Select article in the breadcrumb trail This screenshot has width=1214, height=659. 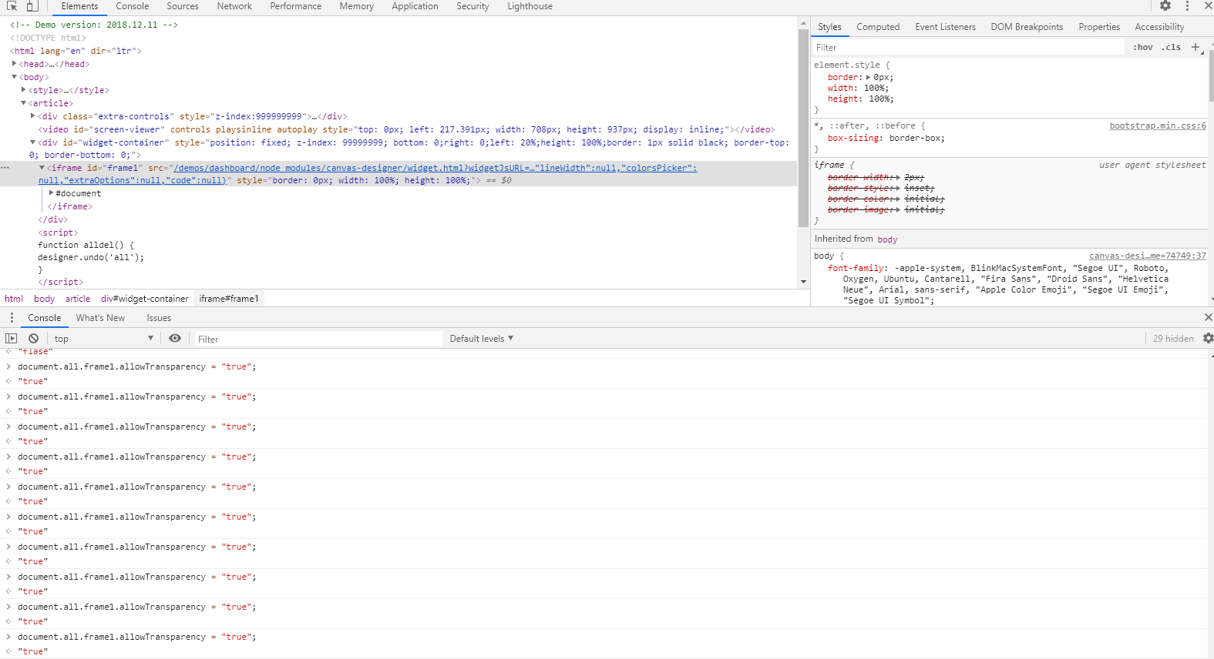coord(78,299)
